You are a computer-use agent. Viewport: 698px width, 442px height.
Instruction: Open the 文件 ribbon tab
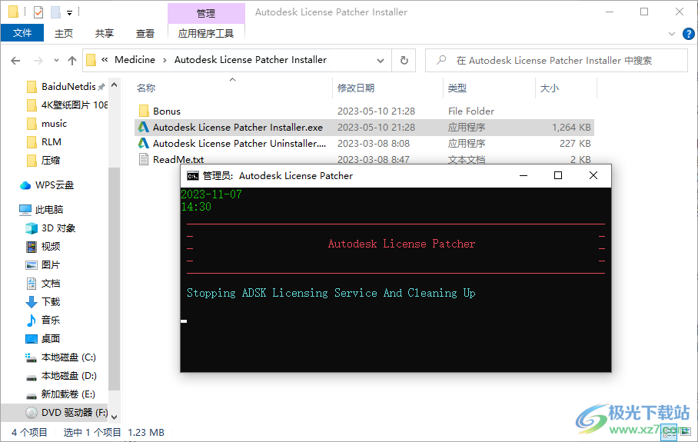click(x=22, y=33)
